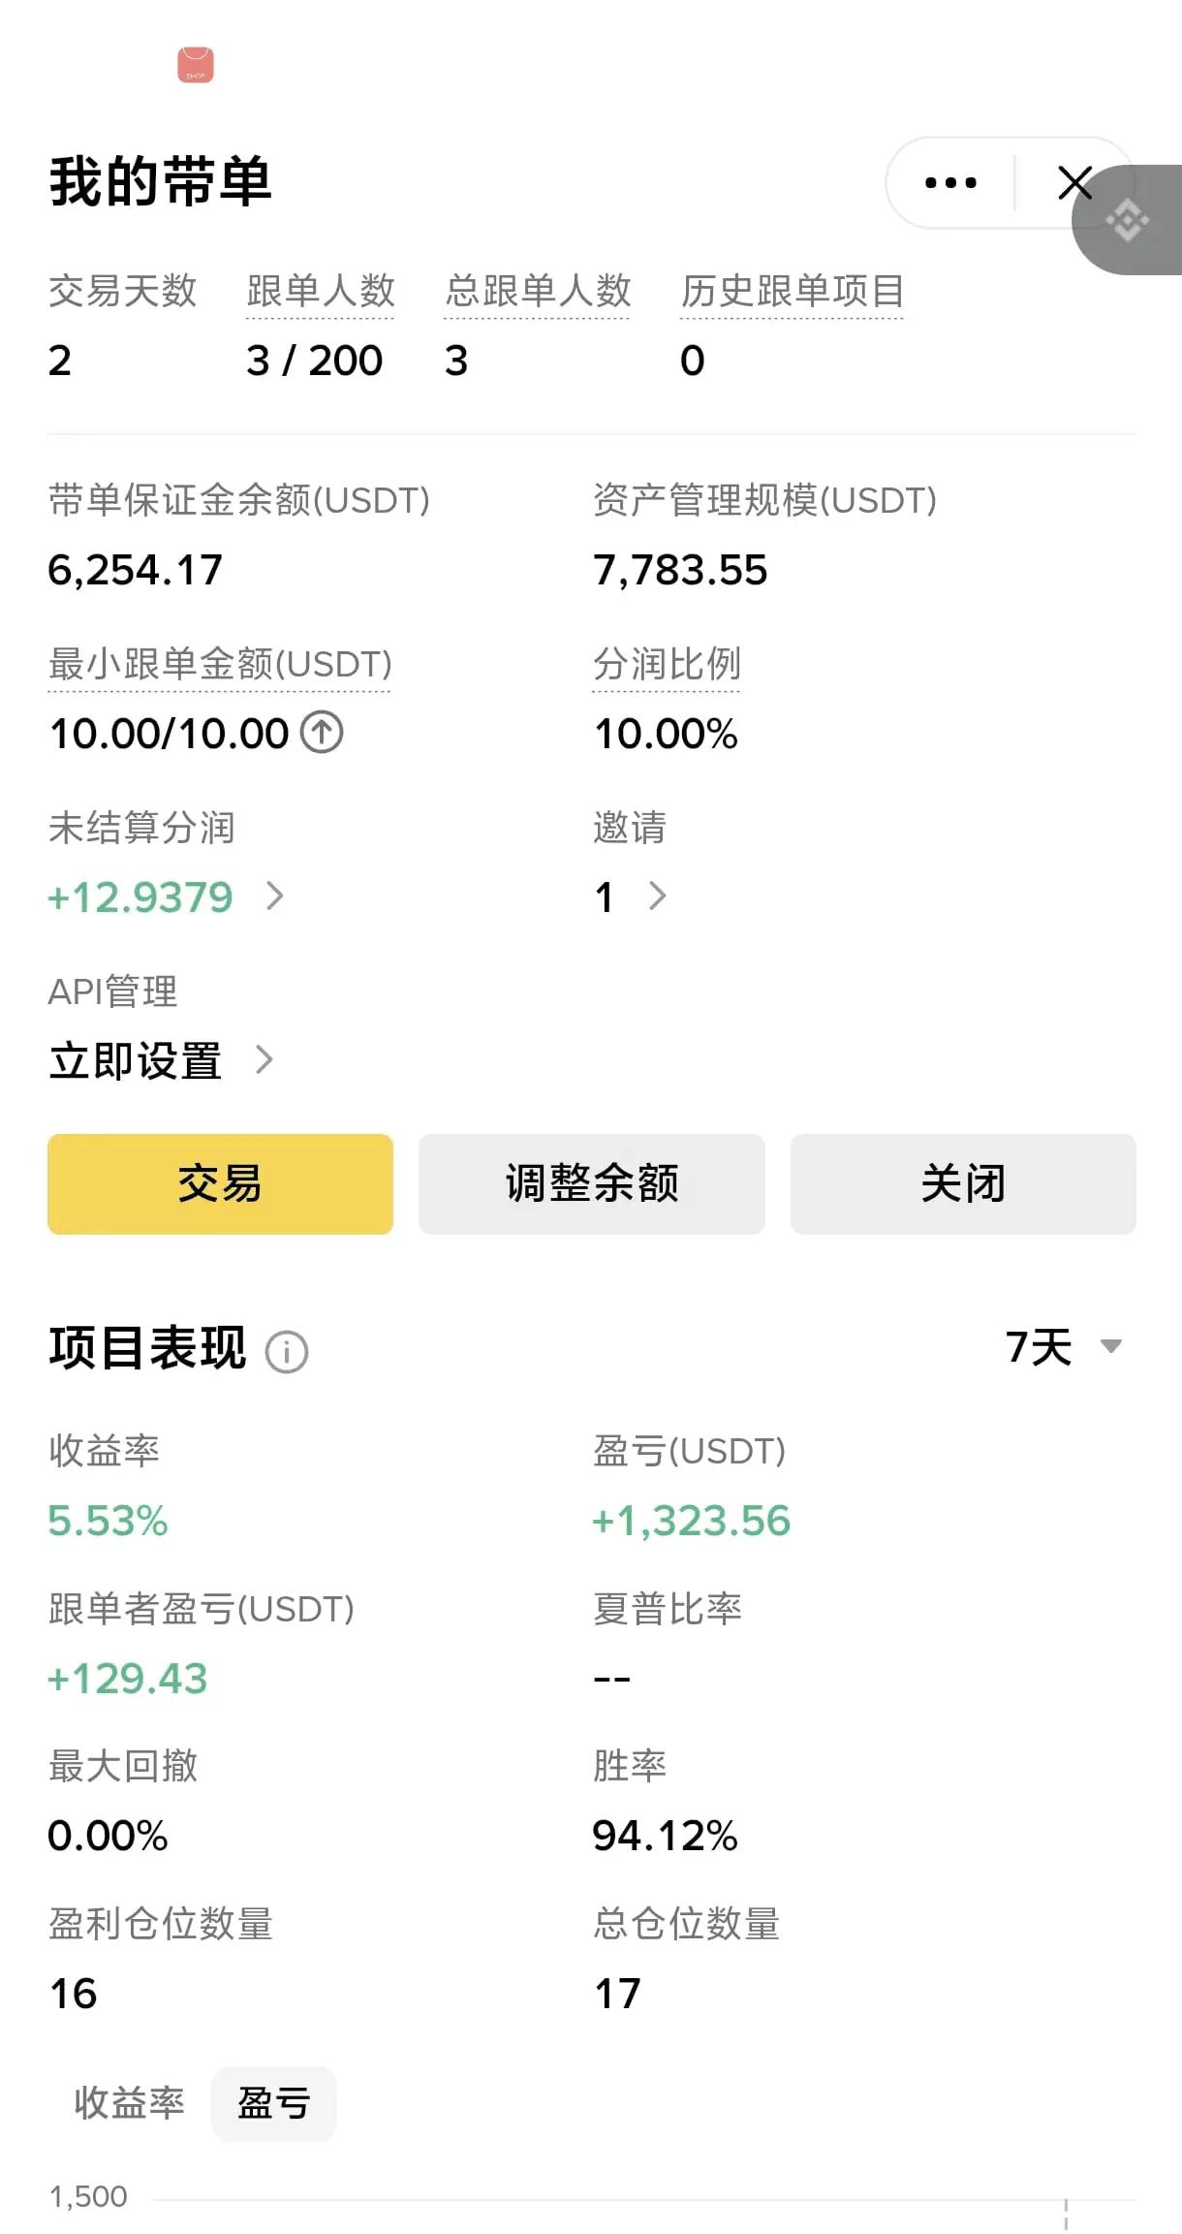Show tooltip for 分润比例 label

tap(667, 664)
